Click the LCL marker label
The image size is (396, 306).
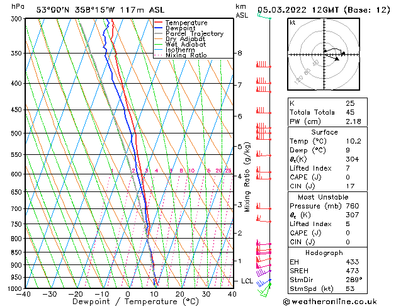247,281
